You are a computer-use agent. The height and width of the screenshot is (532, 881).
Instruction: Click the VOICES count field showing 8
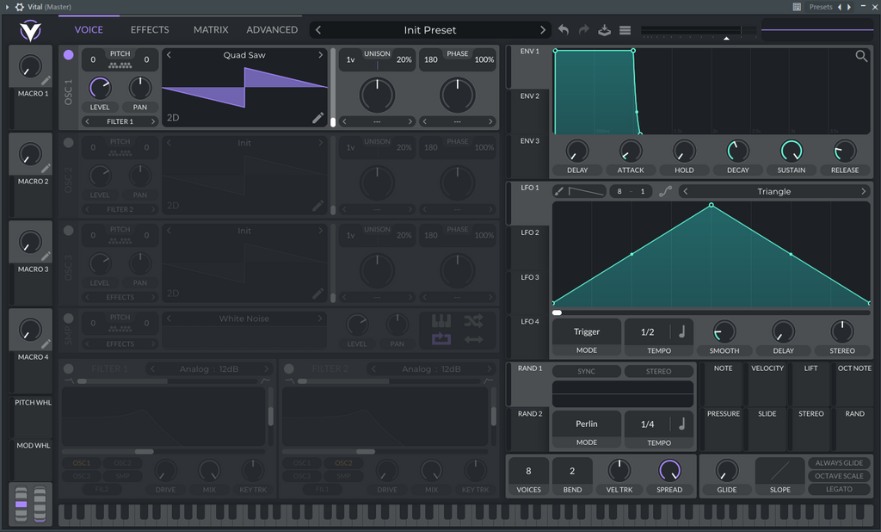528,471
